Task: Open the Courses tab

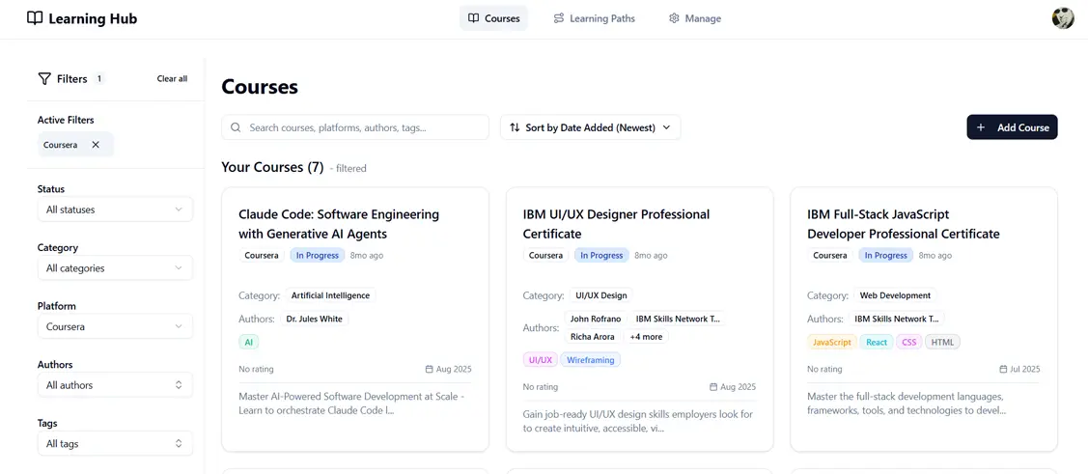Action: [x=493, y=18]
